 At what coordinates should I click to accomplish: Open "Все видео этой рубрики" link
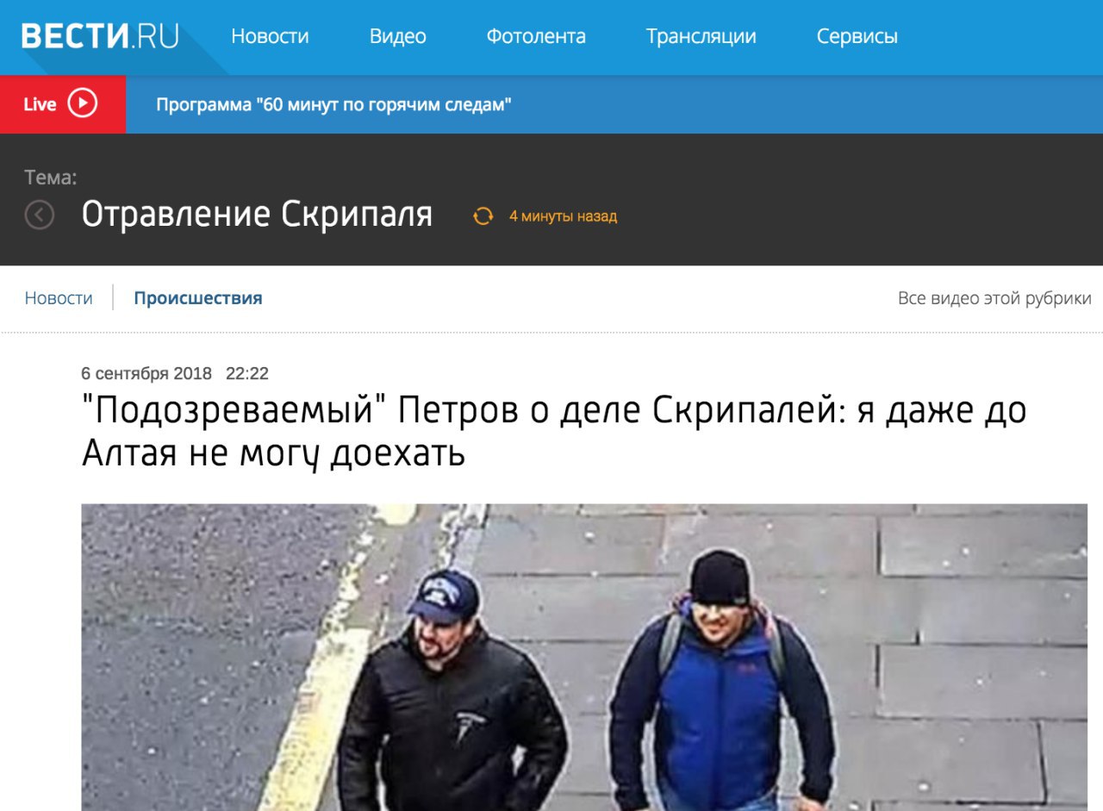994,298
